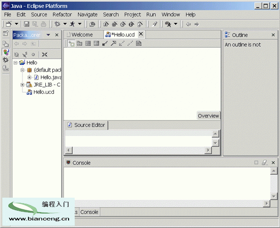The image size is (280, 228).
Task: Click the Save As toolbar icon
Action: [35, 24]
